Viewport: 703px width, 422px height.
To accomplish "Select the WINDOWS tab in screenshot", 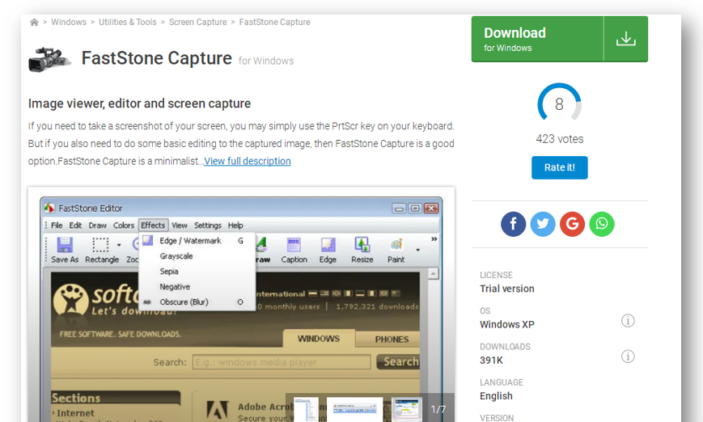I will coord(318,339).
